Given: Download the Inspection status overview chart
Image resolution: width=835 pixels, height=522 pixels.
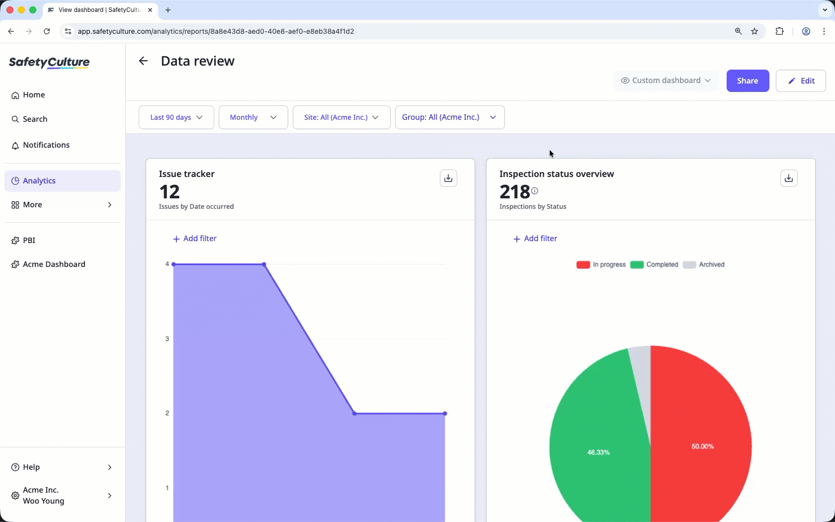Looking at the screenshot, I should point(789,178).
